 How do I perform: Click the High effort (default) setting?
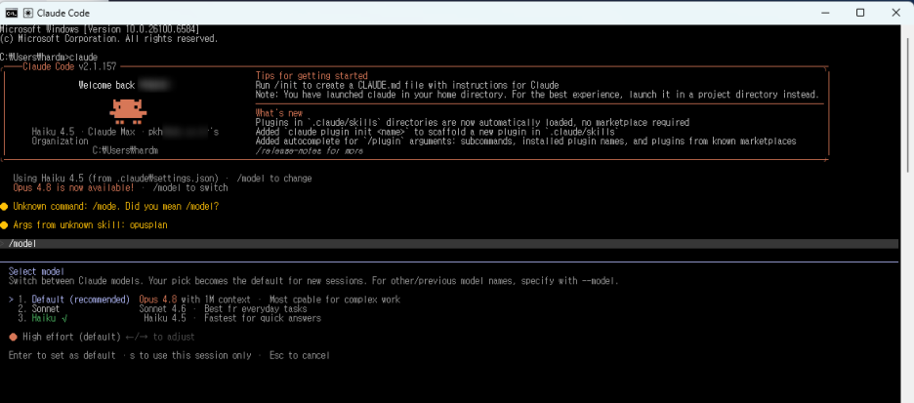[71, 337]
